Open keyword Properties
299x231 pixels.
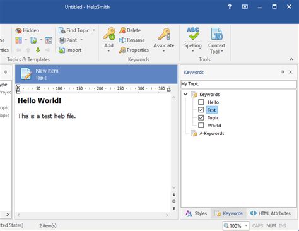click(x=134, y=50)
